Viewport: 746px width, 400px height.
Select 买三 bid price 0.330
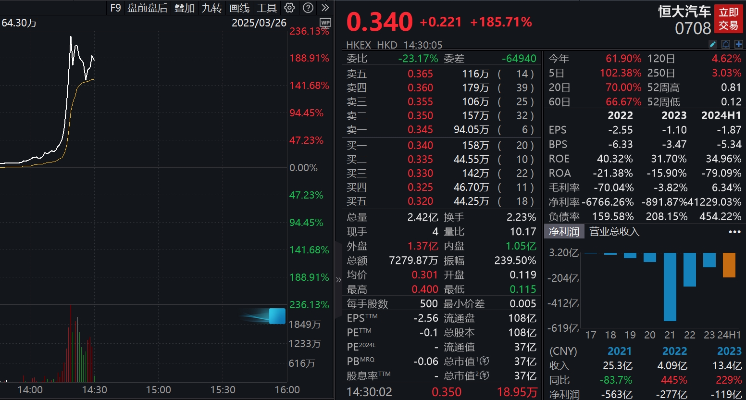[420, 173]
